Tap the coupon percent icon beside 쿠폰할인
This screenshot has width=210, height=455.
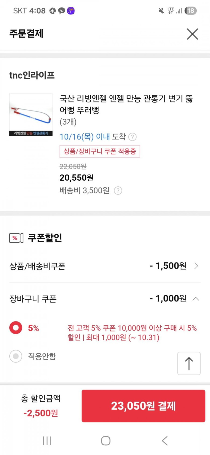coord(16,238)
